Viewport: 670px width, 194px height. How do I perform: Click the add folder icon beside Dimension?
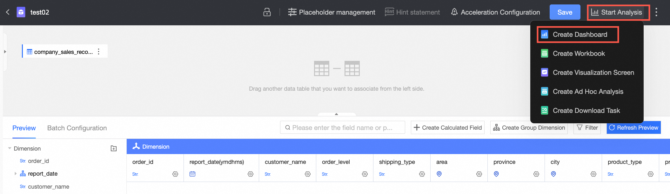click(114, 148)
